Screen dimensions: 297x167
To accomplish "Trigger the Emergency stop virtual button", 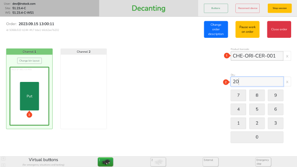I will [x=263, y=162].
